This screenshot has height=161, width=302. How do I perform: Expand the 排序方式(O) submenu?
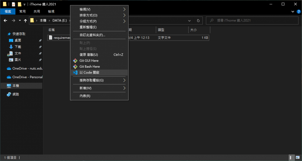tap(99, 15)
